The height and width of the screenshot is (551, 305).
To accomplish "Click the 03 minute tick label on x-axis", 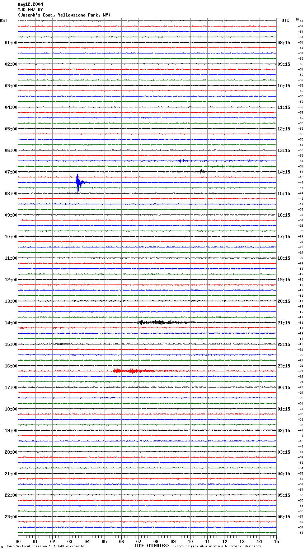I will 70,541.
